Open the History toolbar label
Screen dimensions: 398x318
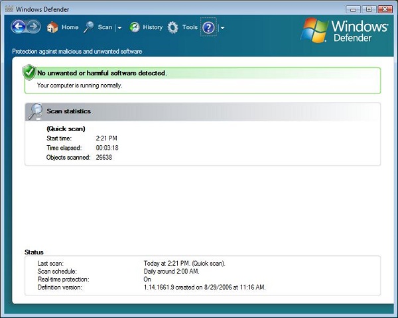pos(153,28)
